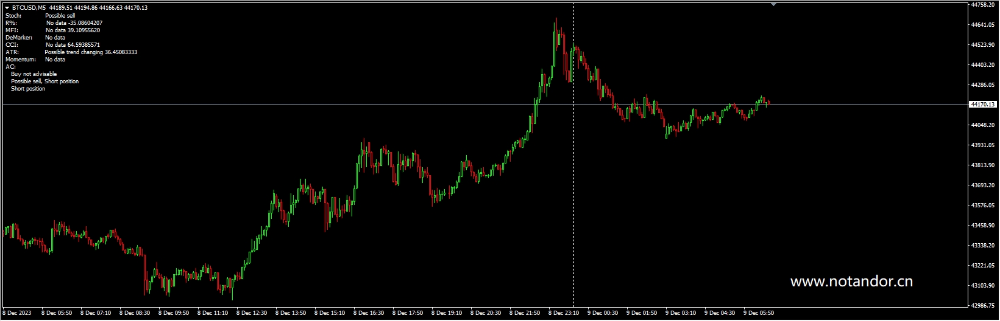The width and height of the screenshot is (1000, 321).
Task: Click the 44286.00 price axis label
Action: tap(982, 85)
